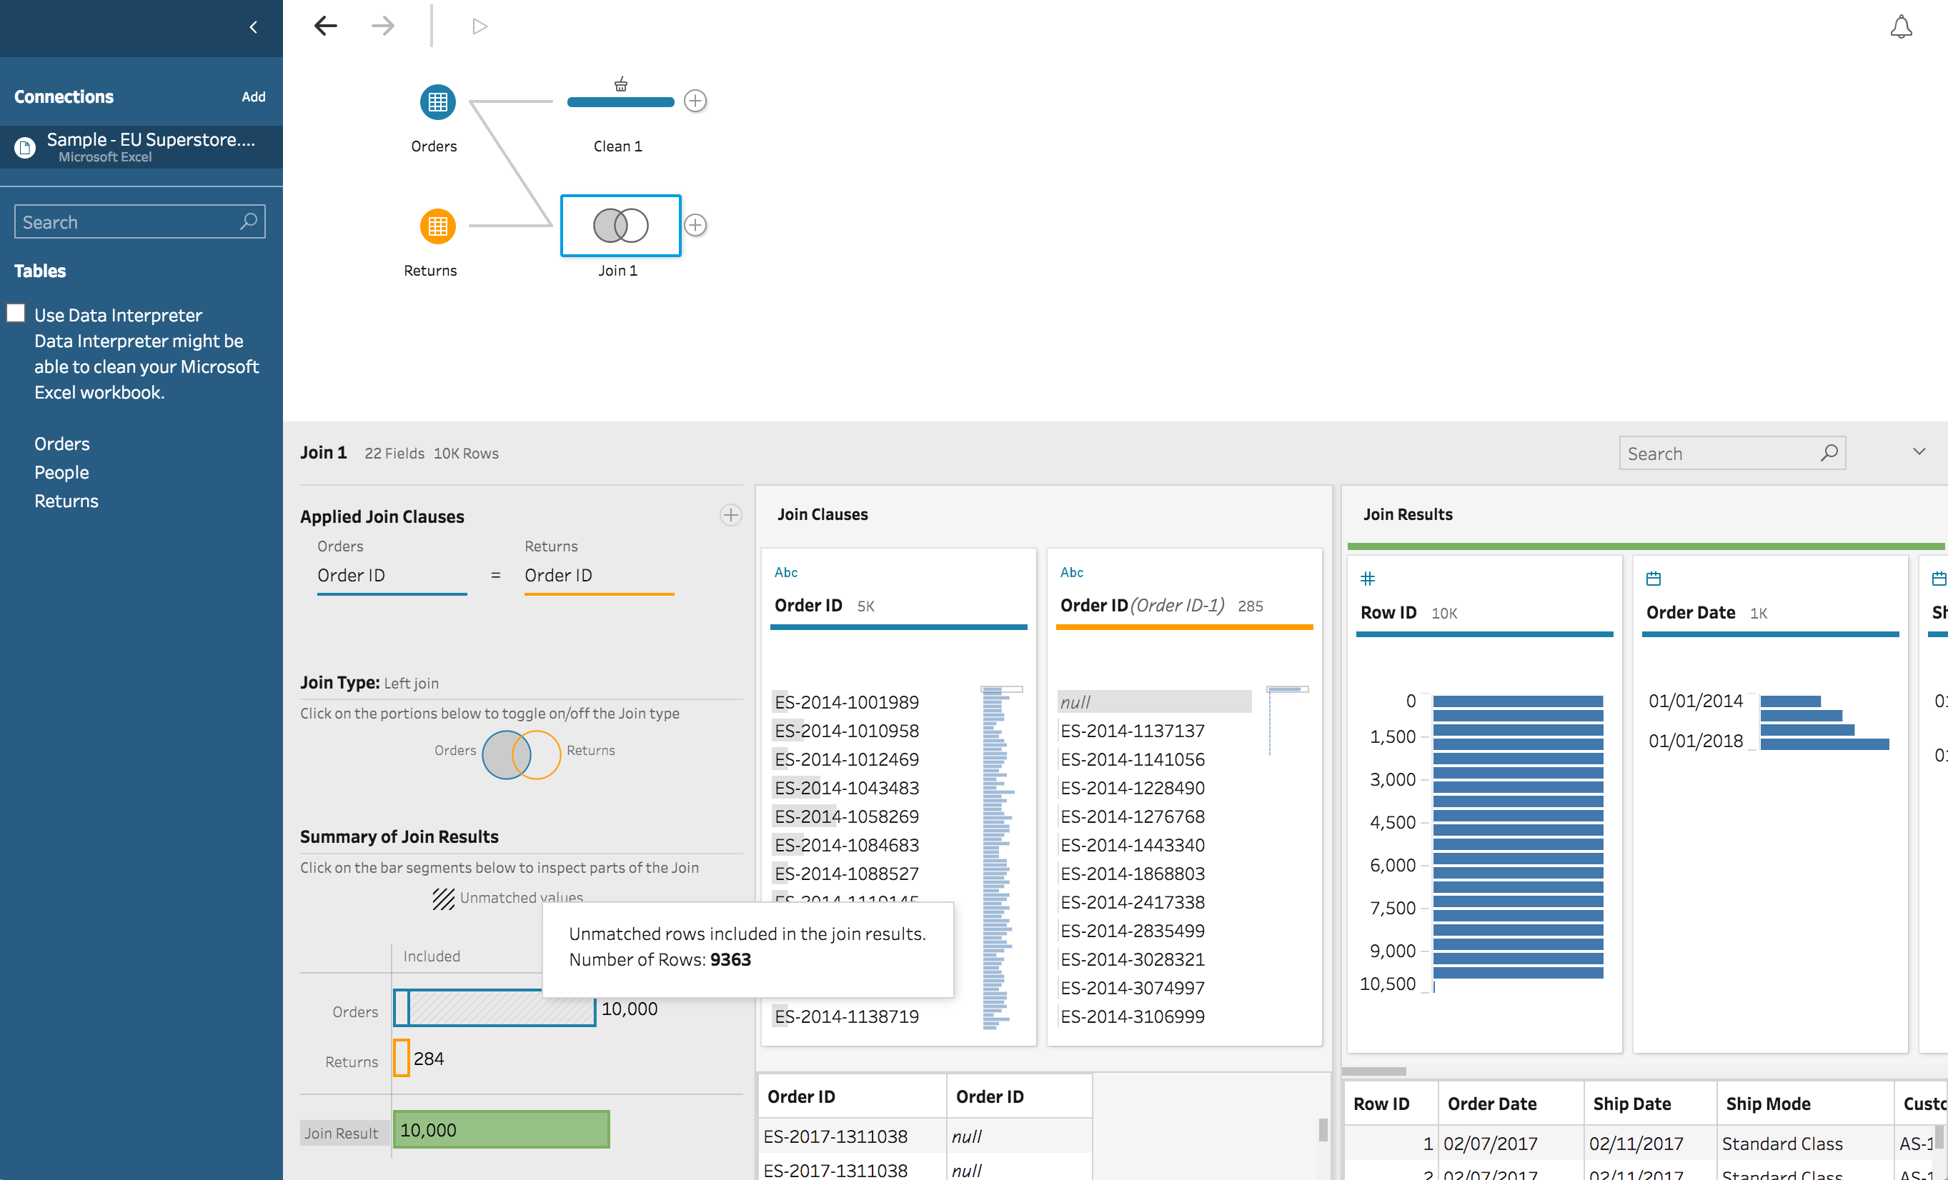
Task: Expand the profile pane options chevron
Action: click(x=1918, y=452)
